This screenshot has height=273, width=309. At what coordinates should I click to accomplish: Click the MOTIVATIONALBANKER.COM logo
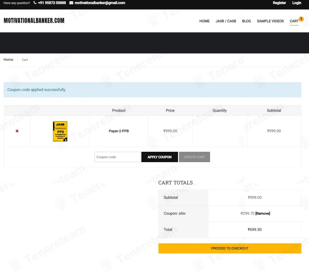pyautogui.click(x=34, y=20)
